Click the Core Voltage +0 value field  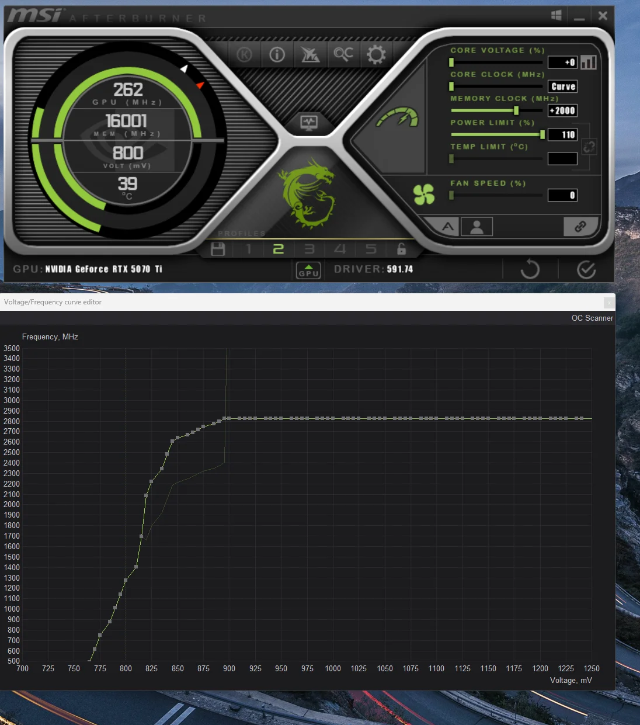tap(562, 62)
